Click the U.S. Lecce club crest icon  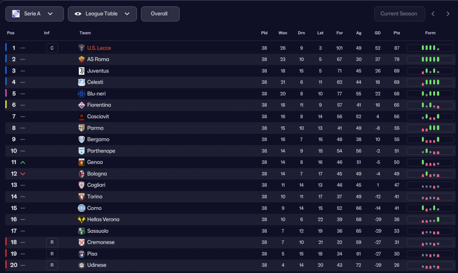click(82, 48)
